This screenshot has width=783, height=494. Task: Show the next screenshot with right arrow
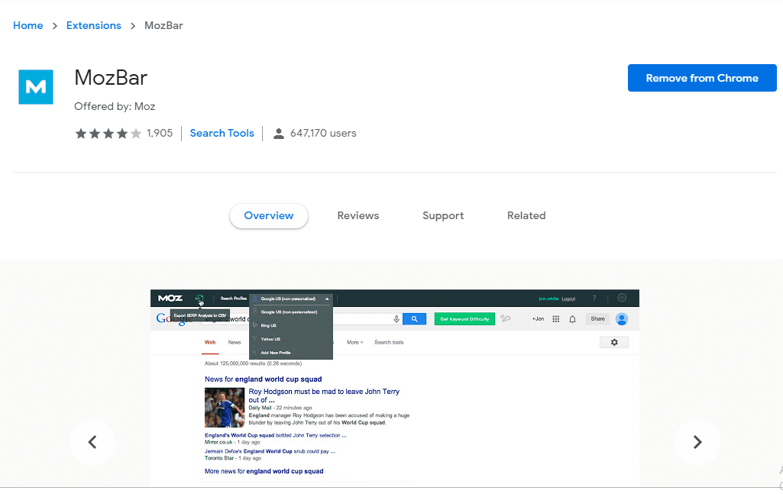coord(697,442)
